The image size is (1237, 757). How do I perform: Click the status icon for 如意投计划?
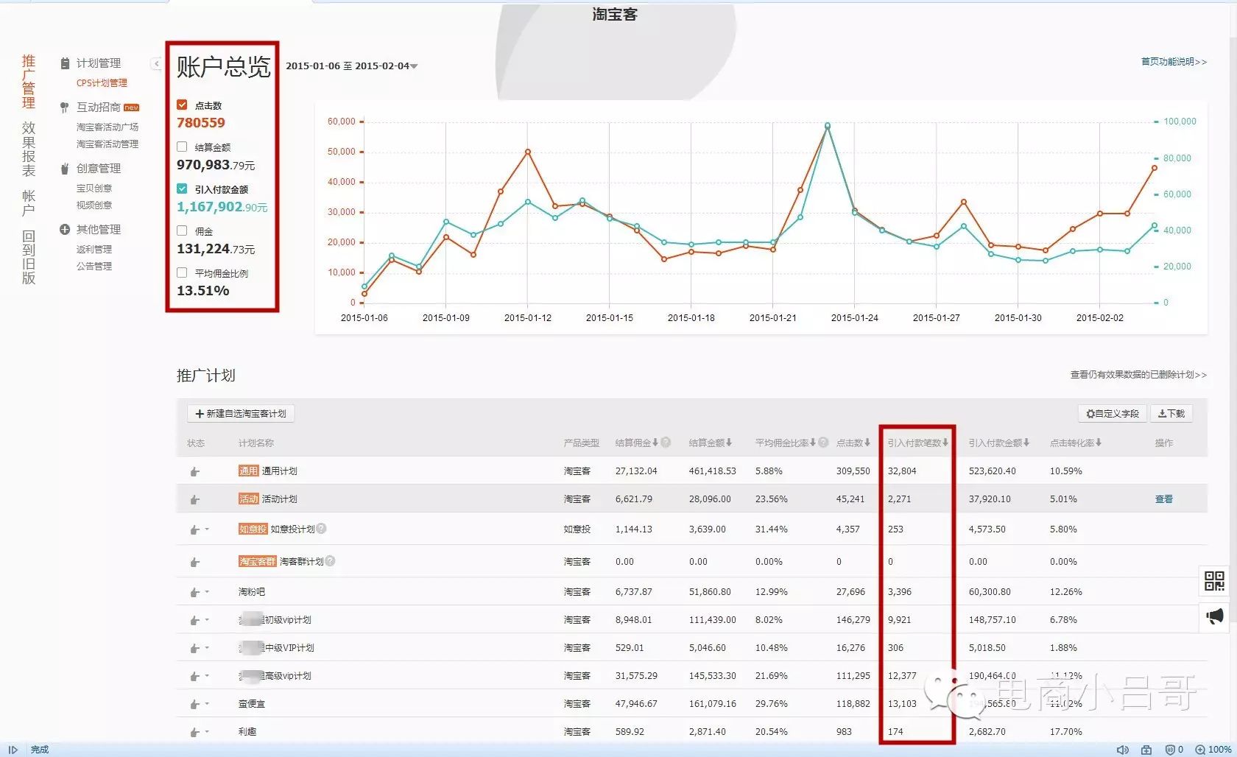pos(194,529)
